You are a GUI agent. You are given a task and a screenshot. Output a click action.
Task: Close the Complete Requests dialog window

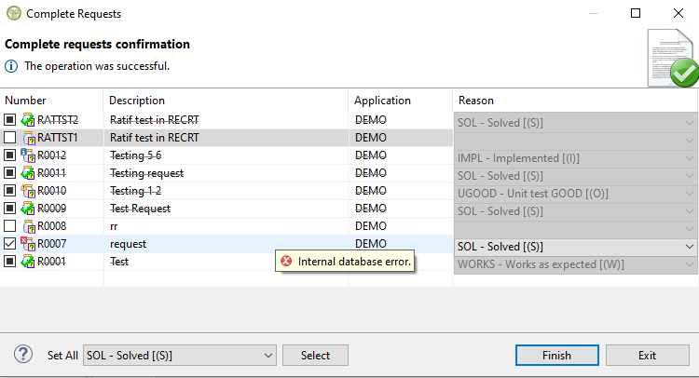click(678, 14)
